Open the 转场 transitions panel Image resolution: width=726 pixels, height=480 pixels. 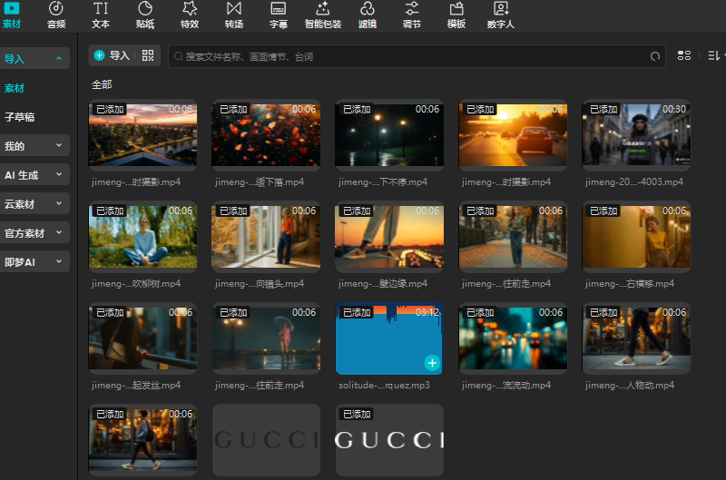point(233,15)
